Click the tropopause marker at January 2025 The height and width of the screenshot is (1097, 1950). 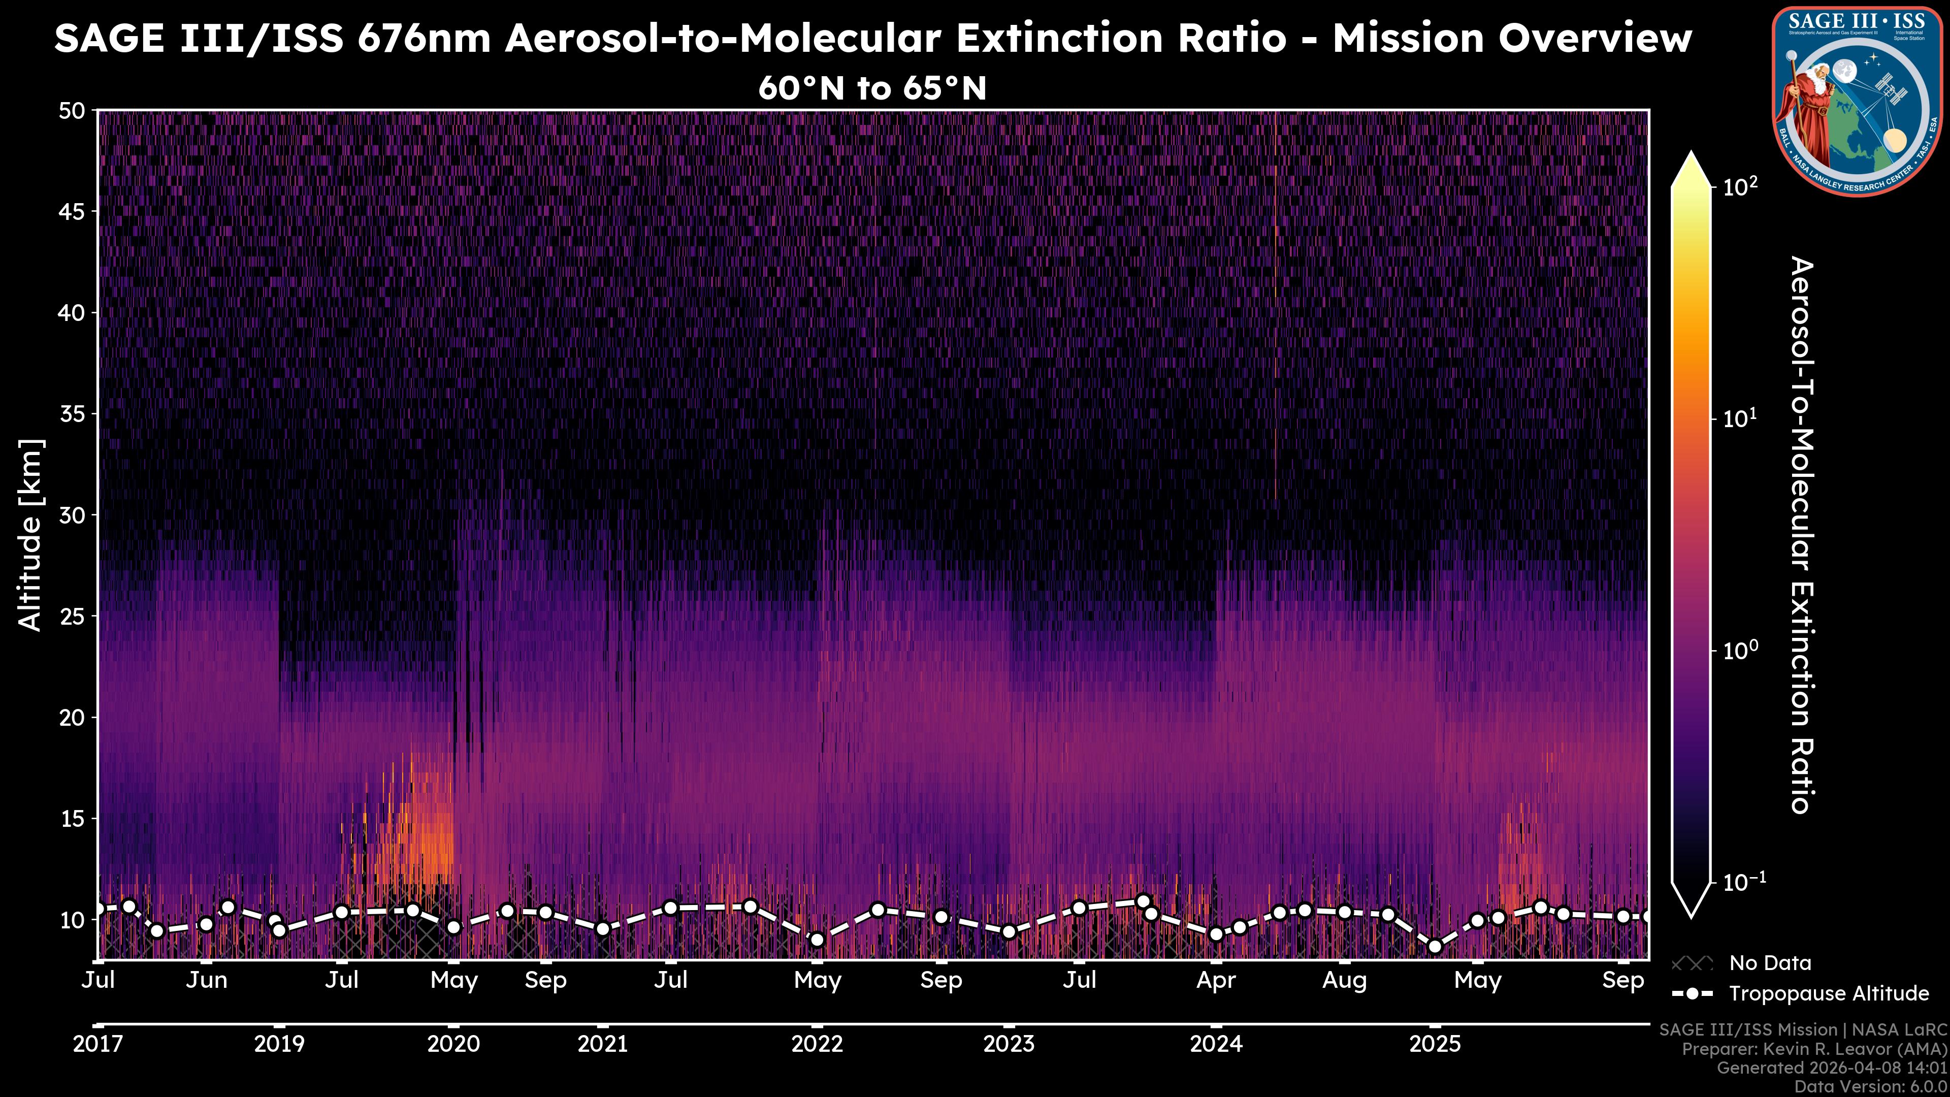pyautogui.click(x=1435, y=946)
